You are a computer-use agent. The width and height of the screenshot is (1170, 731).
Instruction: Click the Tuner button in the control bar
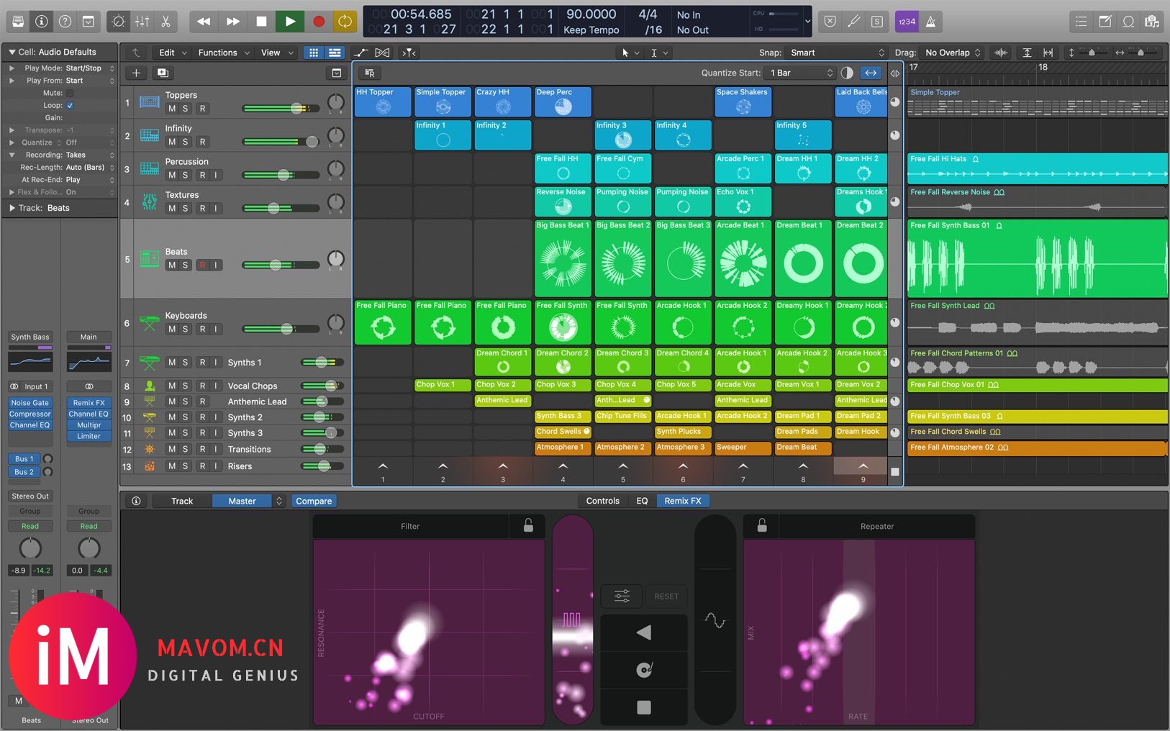click(x=853, y=22)
